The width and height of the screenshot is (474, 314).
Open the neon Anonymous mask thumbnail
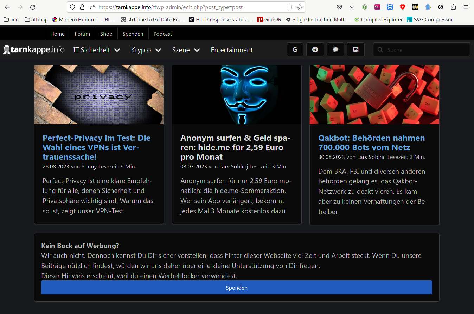point(236,94)
